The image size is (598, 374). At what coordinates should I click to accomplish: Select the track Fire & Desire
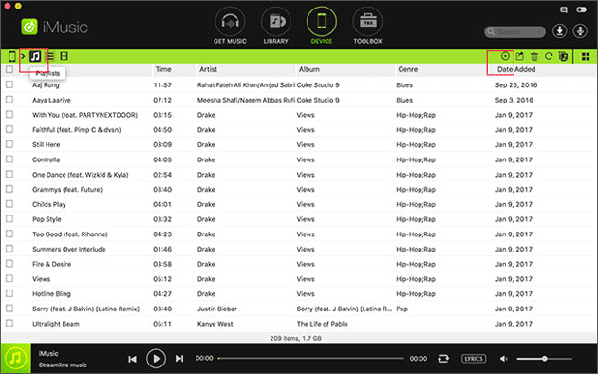51,264
